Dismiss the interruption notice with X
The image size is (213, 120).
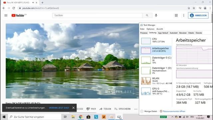pos(74,108)
